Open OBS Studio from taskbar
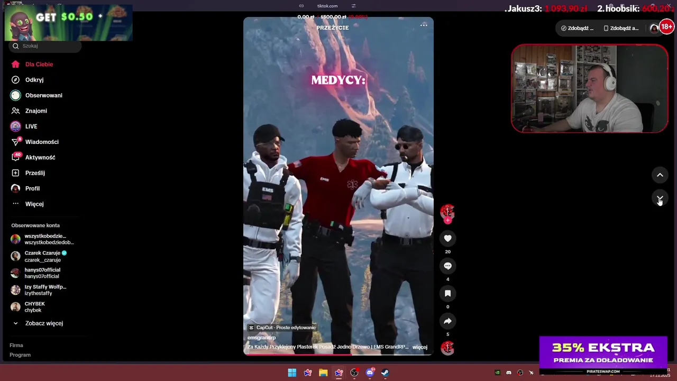Viewport: 677px width, 381px height. tap(354, 373)
